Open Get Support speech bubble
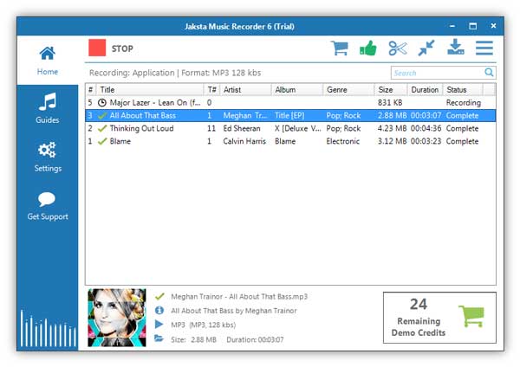This screenshot has width=520, height=367. click(48, 206)
